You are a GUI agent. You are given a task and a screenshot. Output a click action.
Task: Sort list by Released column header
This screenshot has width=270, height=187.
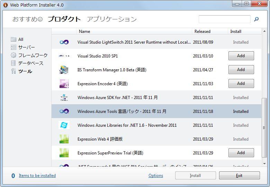(x=202, y=32)
